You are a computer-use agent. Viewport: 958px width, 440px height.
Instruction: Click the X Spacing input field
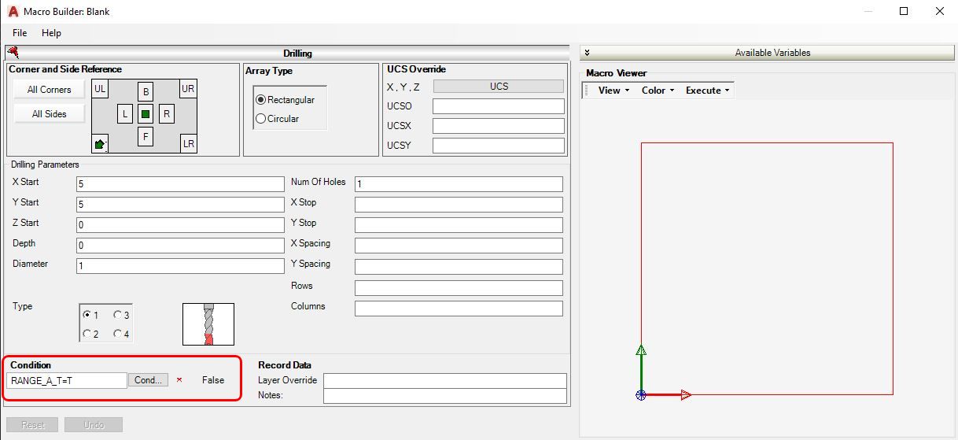[459, 245]
